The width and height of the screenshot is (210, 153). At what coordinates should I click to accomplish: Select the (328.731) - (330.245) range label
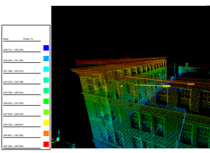[13, 50]
